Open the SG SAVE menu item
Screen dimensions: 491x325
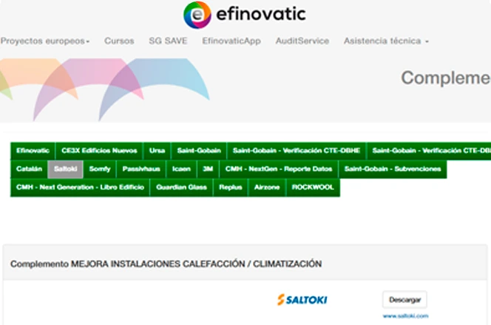click(168, 41)
